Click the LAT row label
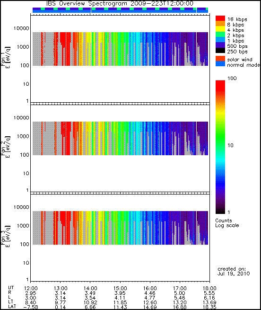 pyautogui.click(x=12, y=307)
